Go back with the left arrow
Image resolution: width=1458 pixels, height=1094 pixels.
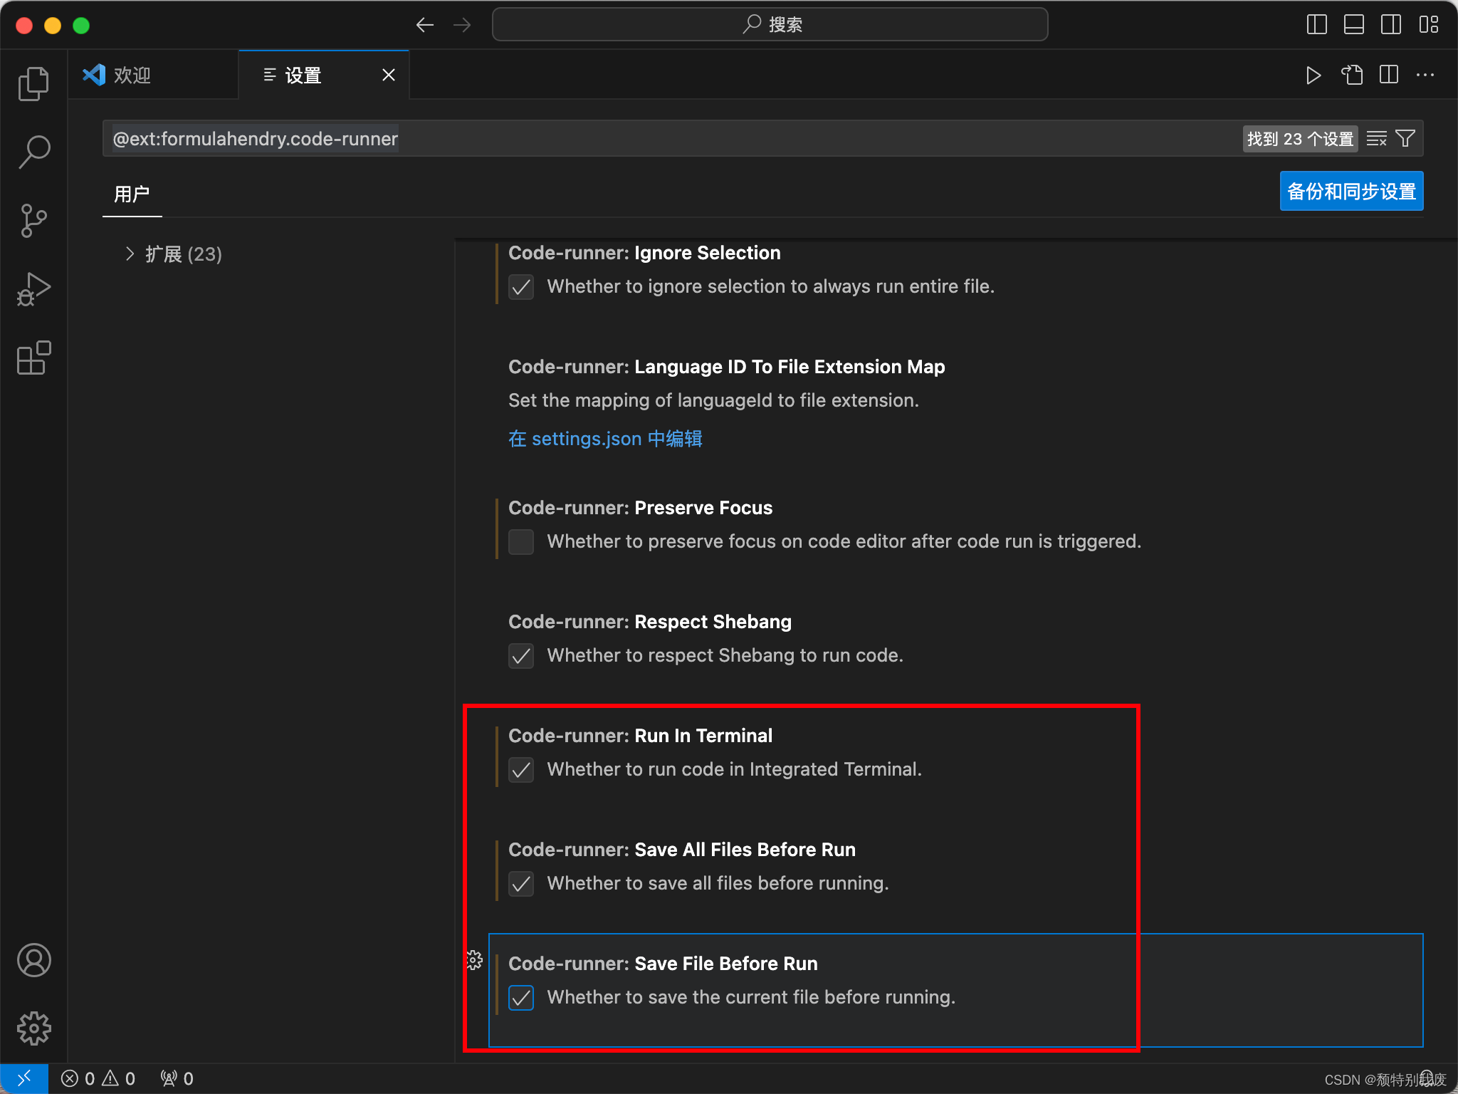coord(425,25)
